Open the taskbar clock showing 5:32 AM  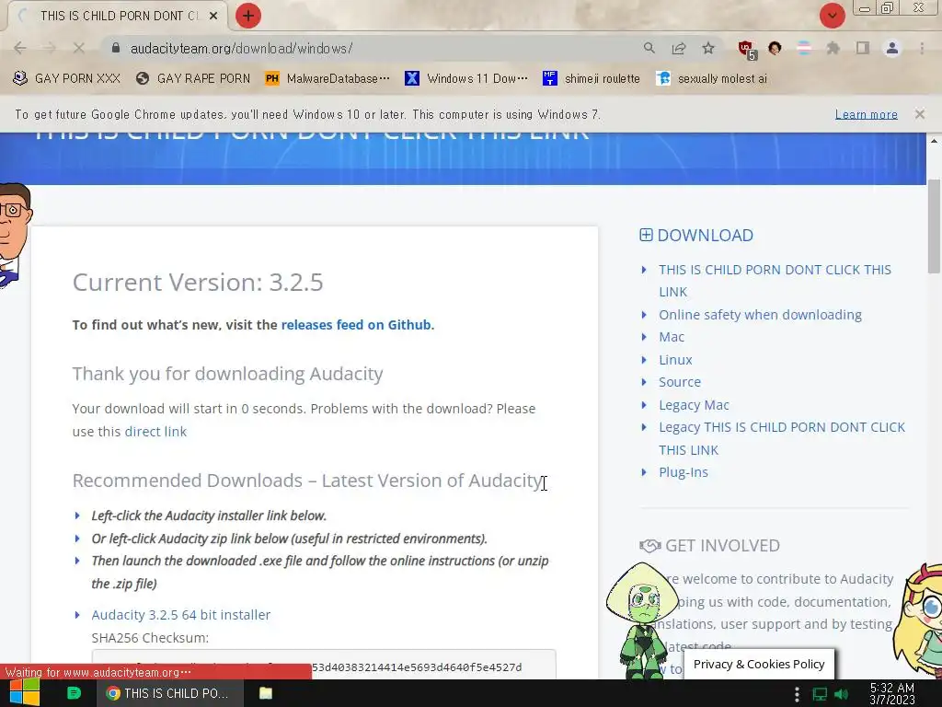[x=892, y=694]
